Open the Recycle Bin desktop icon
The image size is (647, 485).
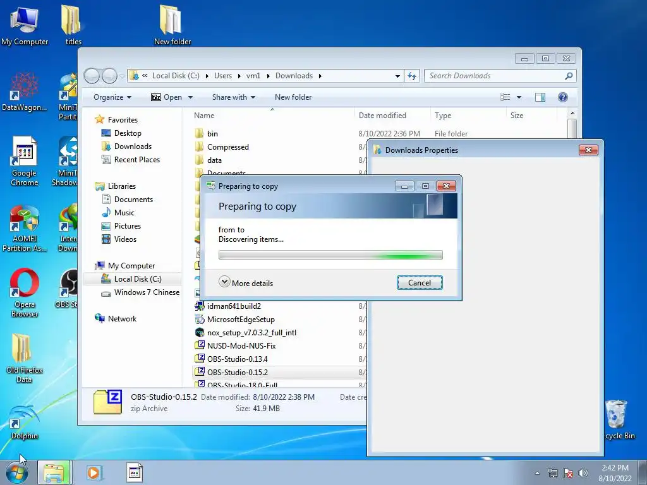[x=617, y=419]
